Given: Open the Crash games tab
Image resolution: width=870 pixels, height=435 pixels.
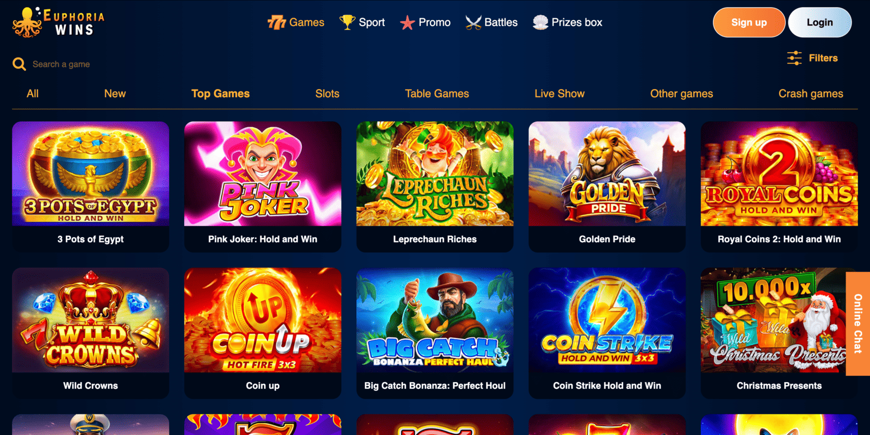Looking at the screenshot, I should pyautogui.click(x=811, y=94).
